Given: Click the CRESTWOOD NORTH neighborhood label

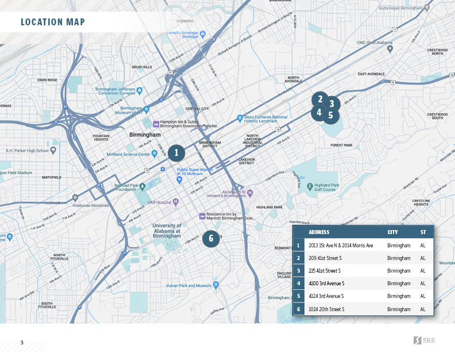Looking at the screenshot, I should pyautogui.click(x=437, y=52).
